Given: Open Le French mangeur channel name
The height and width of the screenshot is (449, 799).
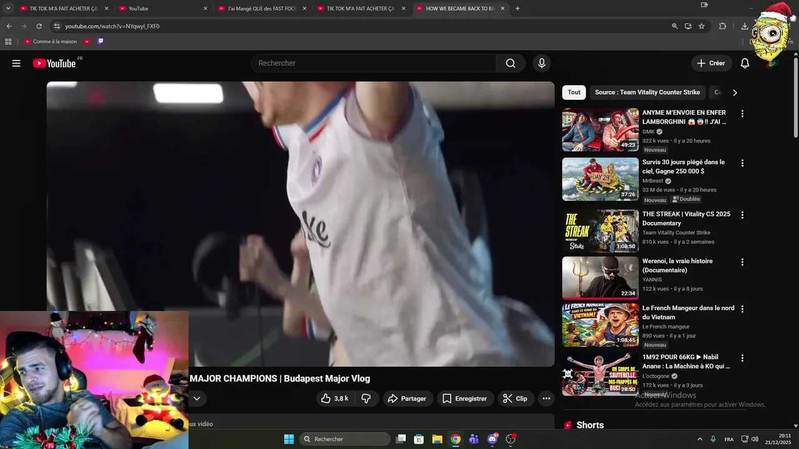Looking at the screenshot, I should coord(666,327).
